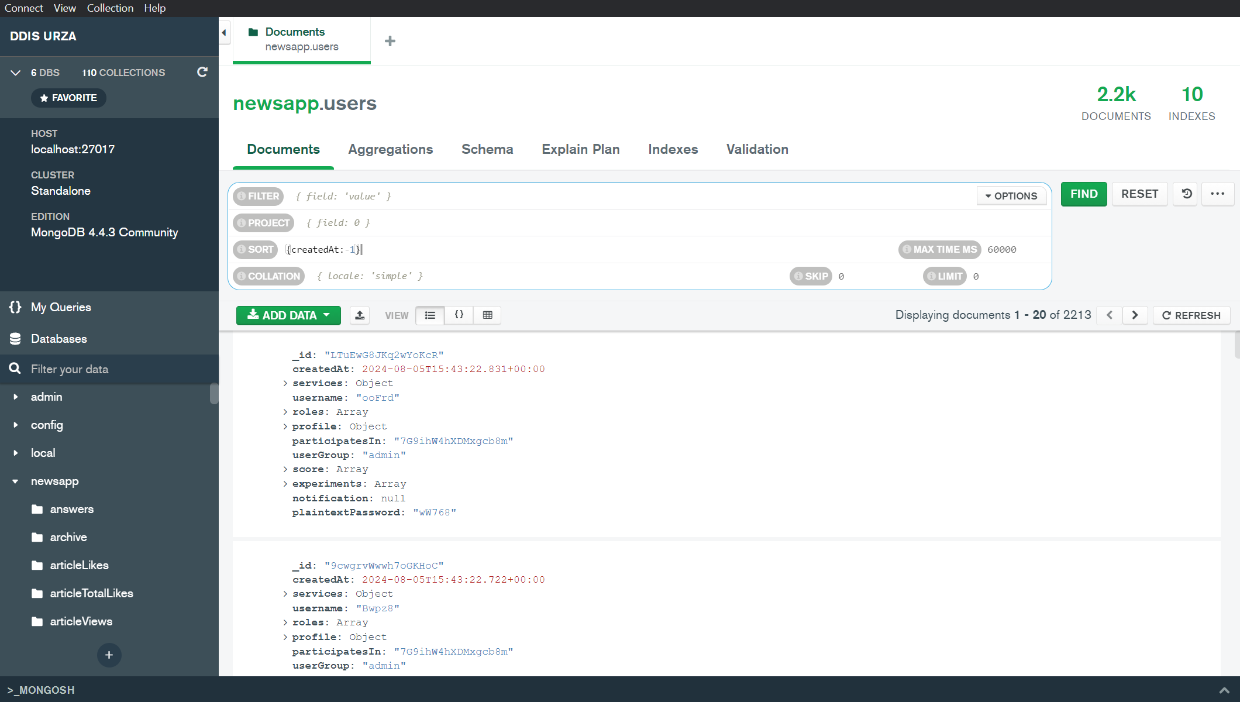Switch to the Validation tab
Image resolution: width=1240 pixels, height=702 pixels.
click(x=757, y=149)
